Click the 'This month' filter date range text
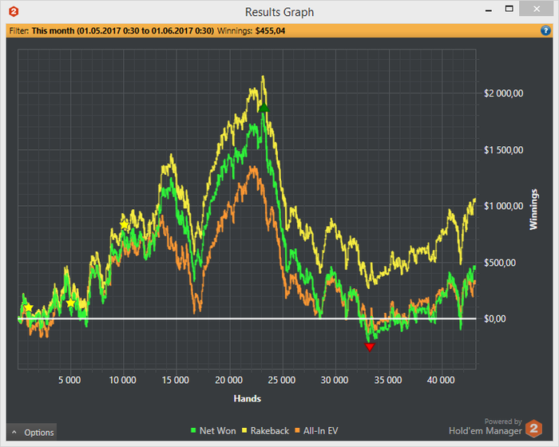 point(123,31)
